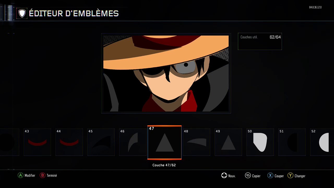This screenshot has height=188, width=334.
Task: Pick layer 46 gray curved blade shape
Action: [133, 142]
